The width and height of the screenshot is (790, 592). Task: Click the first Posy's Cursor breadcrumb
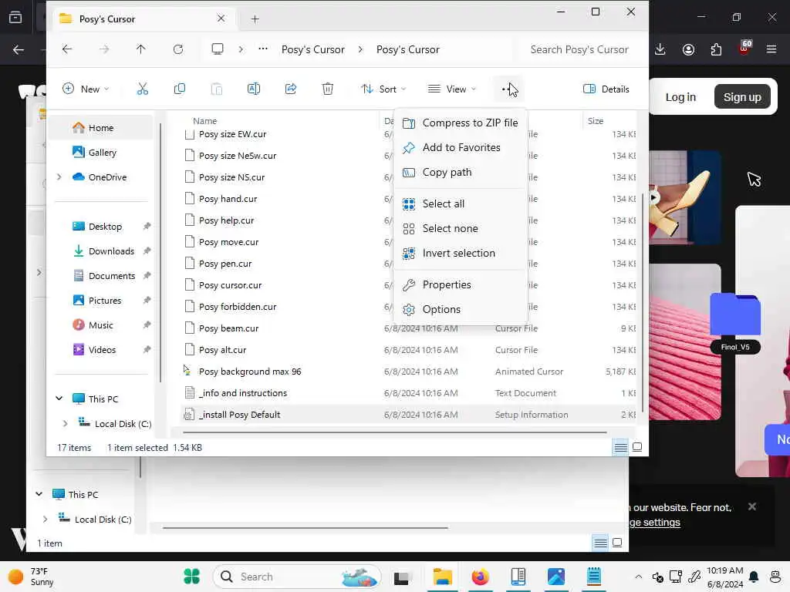[313, 49]
